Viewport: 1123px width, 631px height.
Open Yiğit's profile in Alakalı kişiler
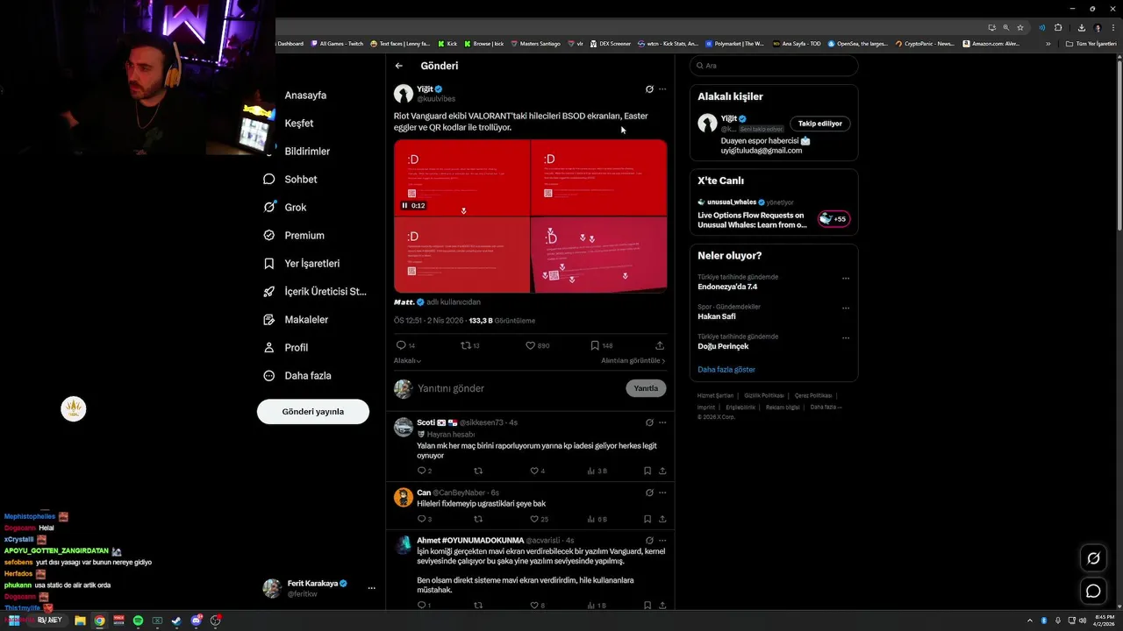729,118
